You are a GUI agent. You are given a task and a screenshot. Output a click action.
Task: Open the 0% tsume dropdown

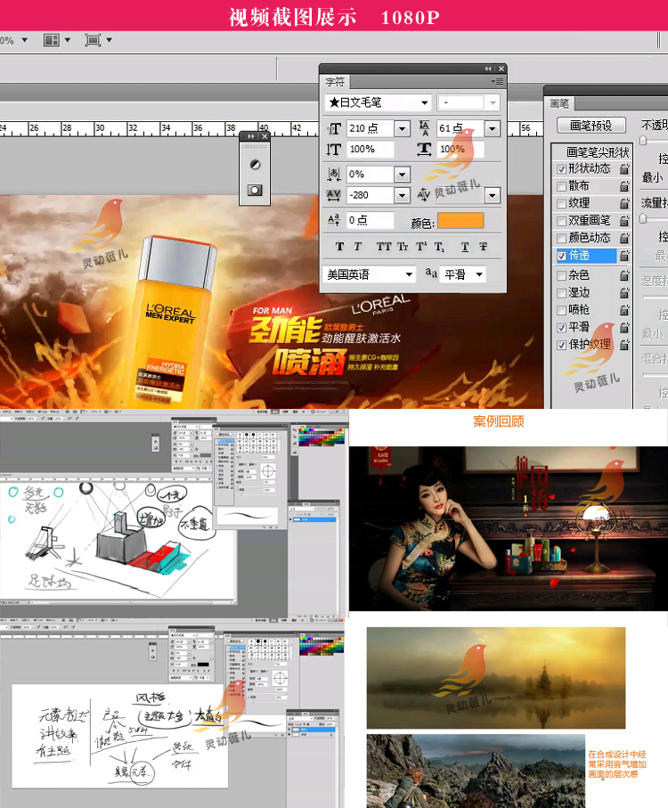(402, 175)
